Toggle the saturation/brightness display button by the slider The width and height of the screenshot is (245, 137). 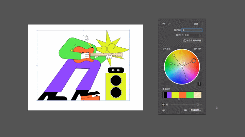[x=163, y=105]
